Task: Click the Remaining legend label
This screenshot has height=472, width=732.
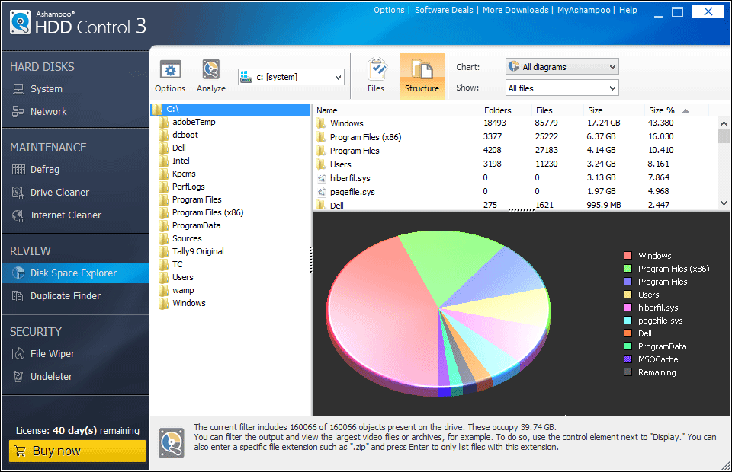Action: pyautogui.click(x=657, y=372)
